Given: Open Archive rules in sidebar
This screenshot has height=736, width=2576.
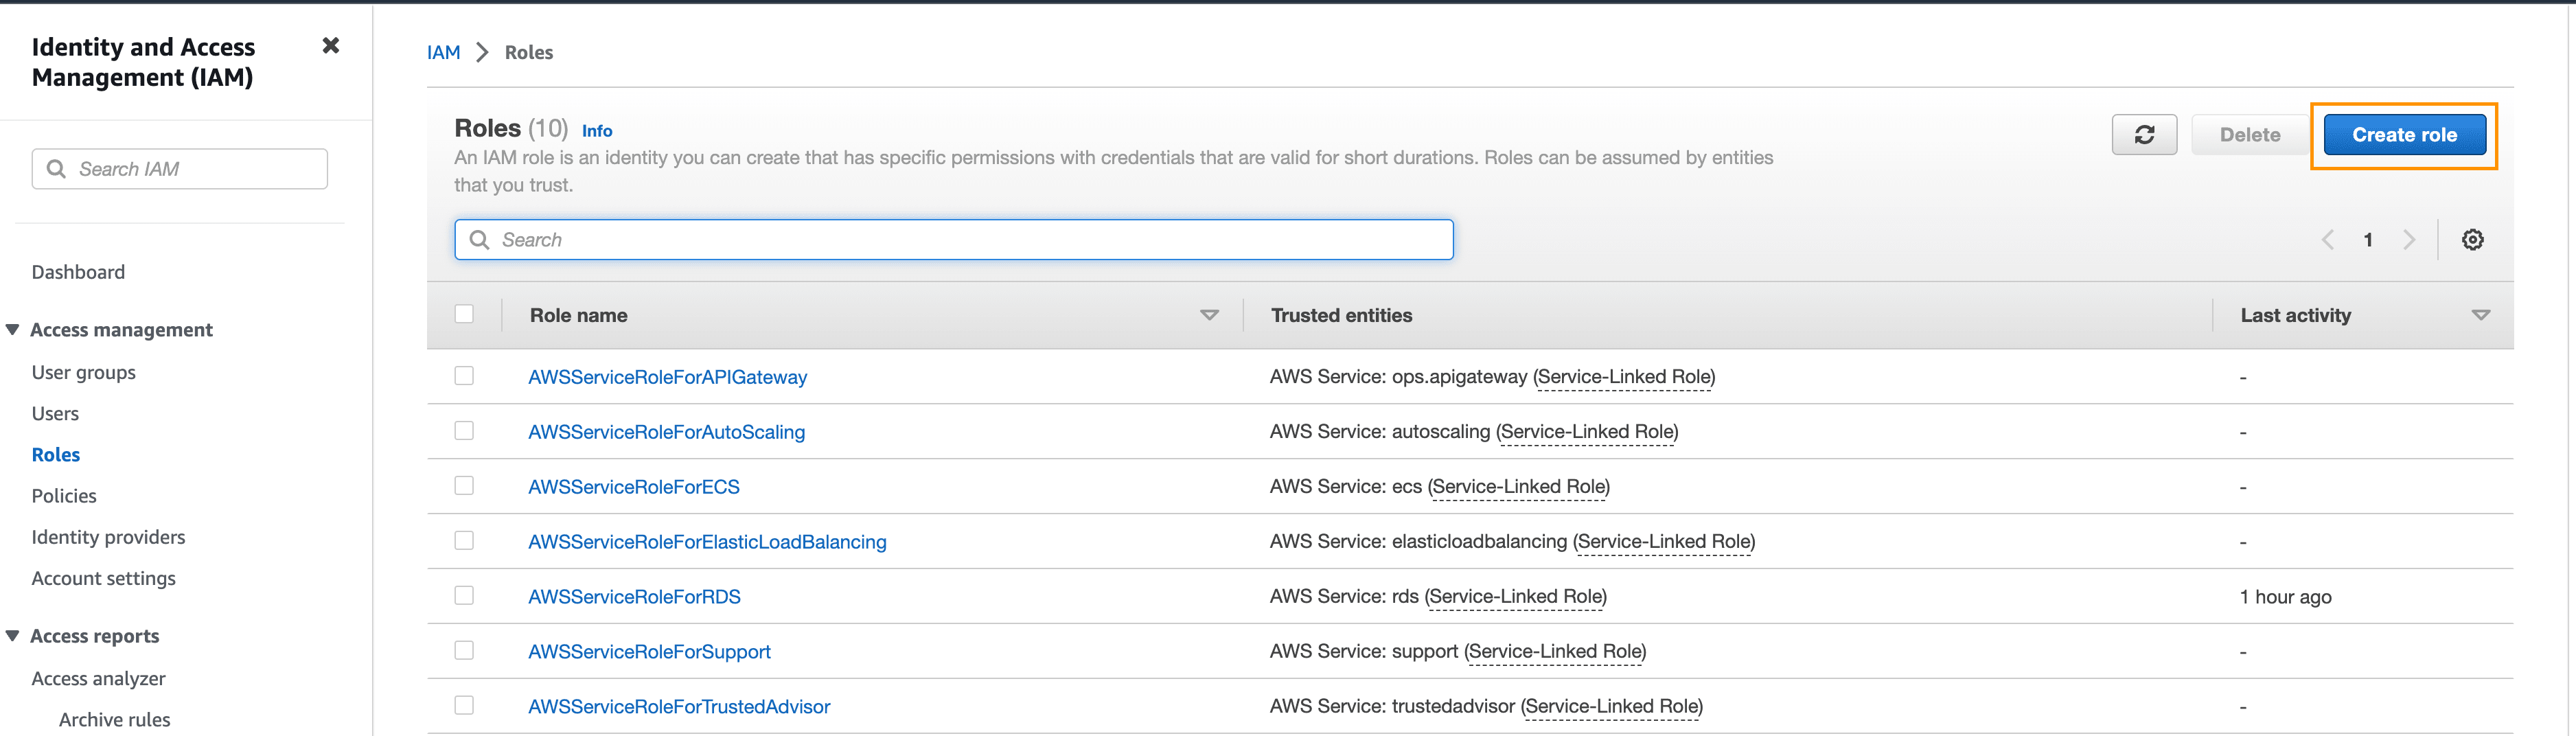Looking at the screenshot, I should click(x=114, y=720).
